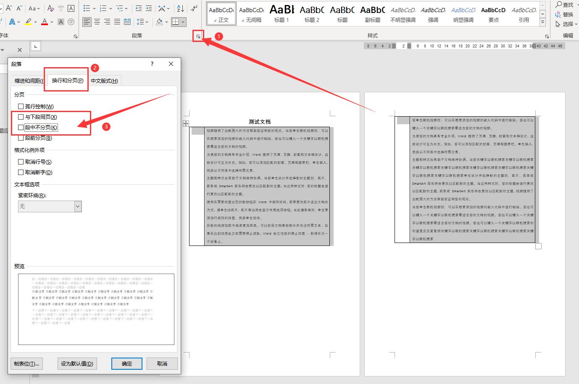Apply the 正文 normal style

tap(221, 14)
